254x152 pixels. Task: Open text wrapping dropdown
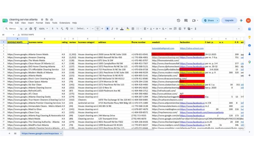pyautogui.click(x=158, y=29)
